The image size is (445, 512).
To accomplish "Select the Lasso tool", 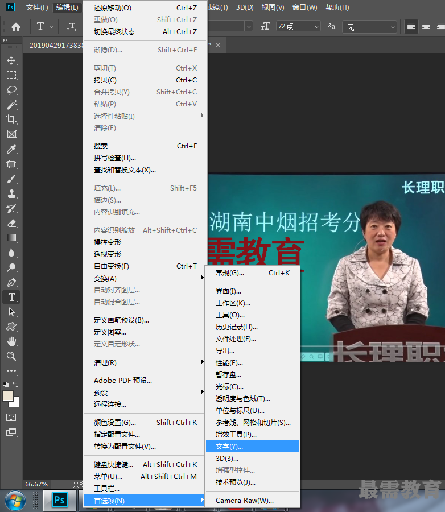I will 11,90.
